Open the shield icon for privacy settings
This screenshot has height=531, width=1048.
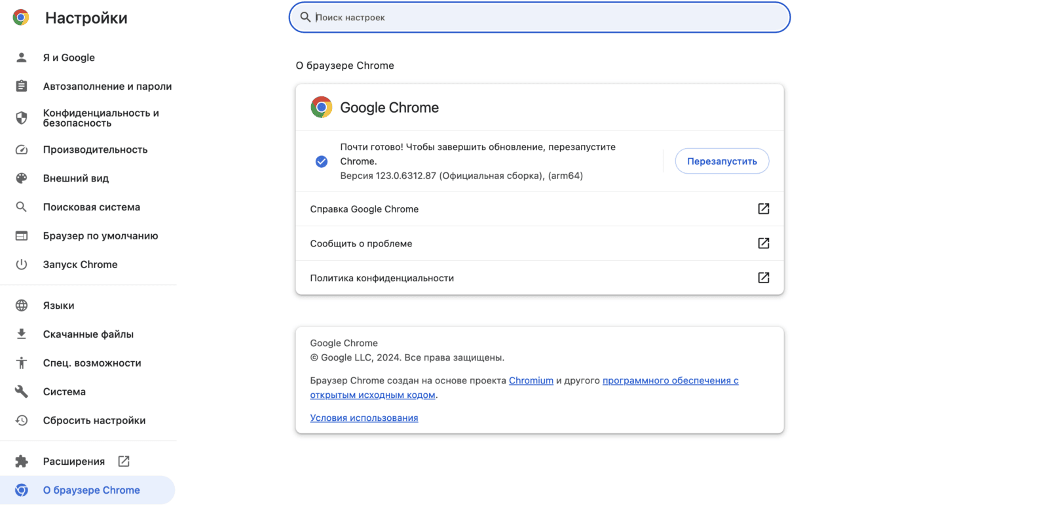pos(22,118)
